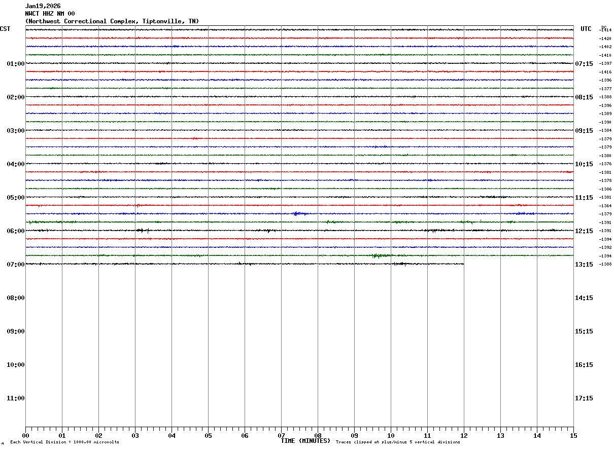Image resolution: width=614 pixels, height=449 pixels.
Task: Click minute axis label '00'
Action: coord(25,436)
